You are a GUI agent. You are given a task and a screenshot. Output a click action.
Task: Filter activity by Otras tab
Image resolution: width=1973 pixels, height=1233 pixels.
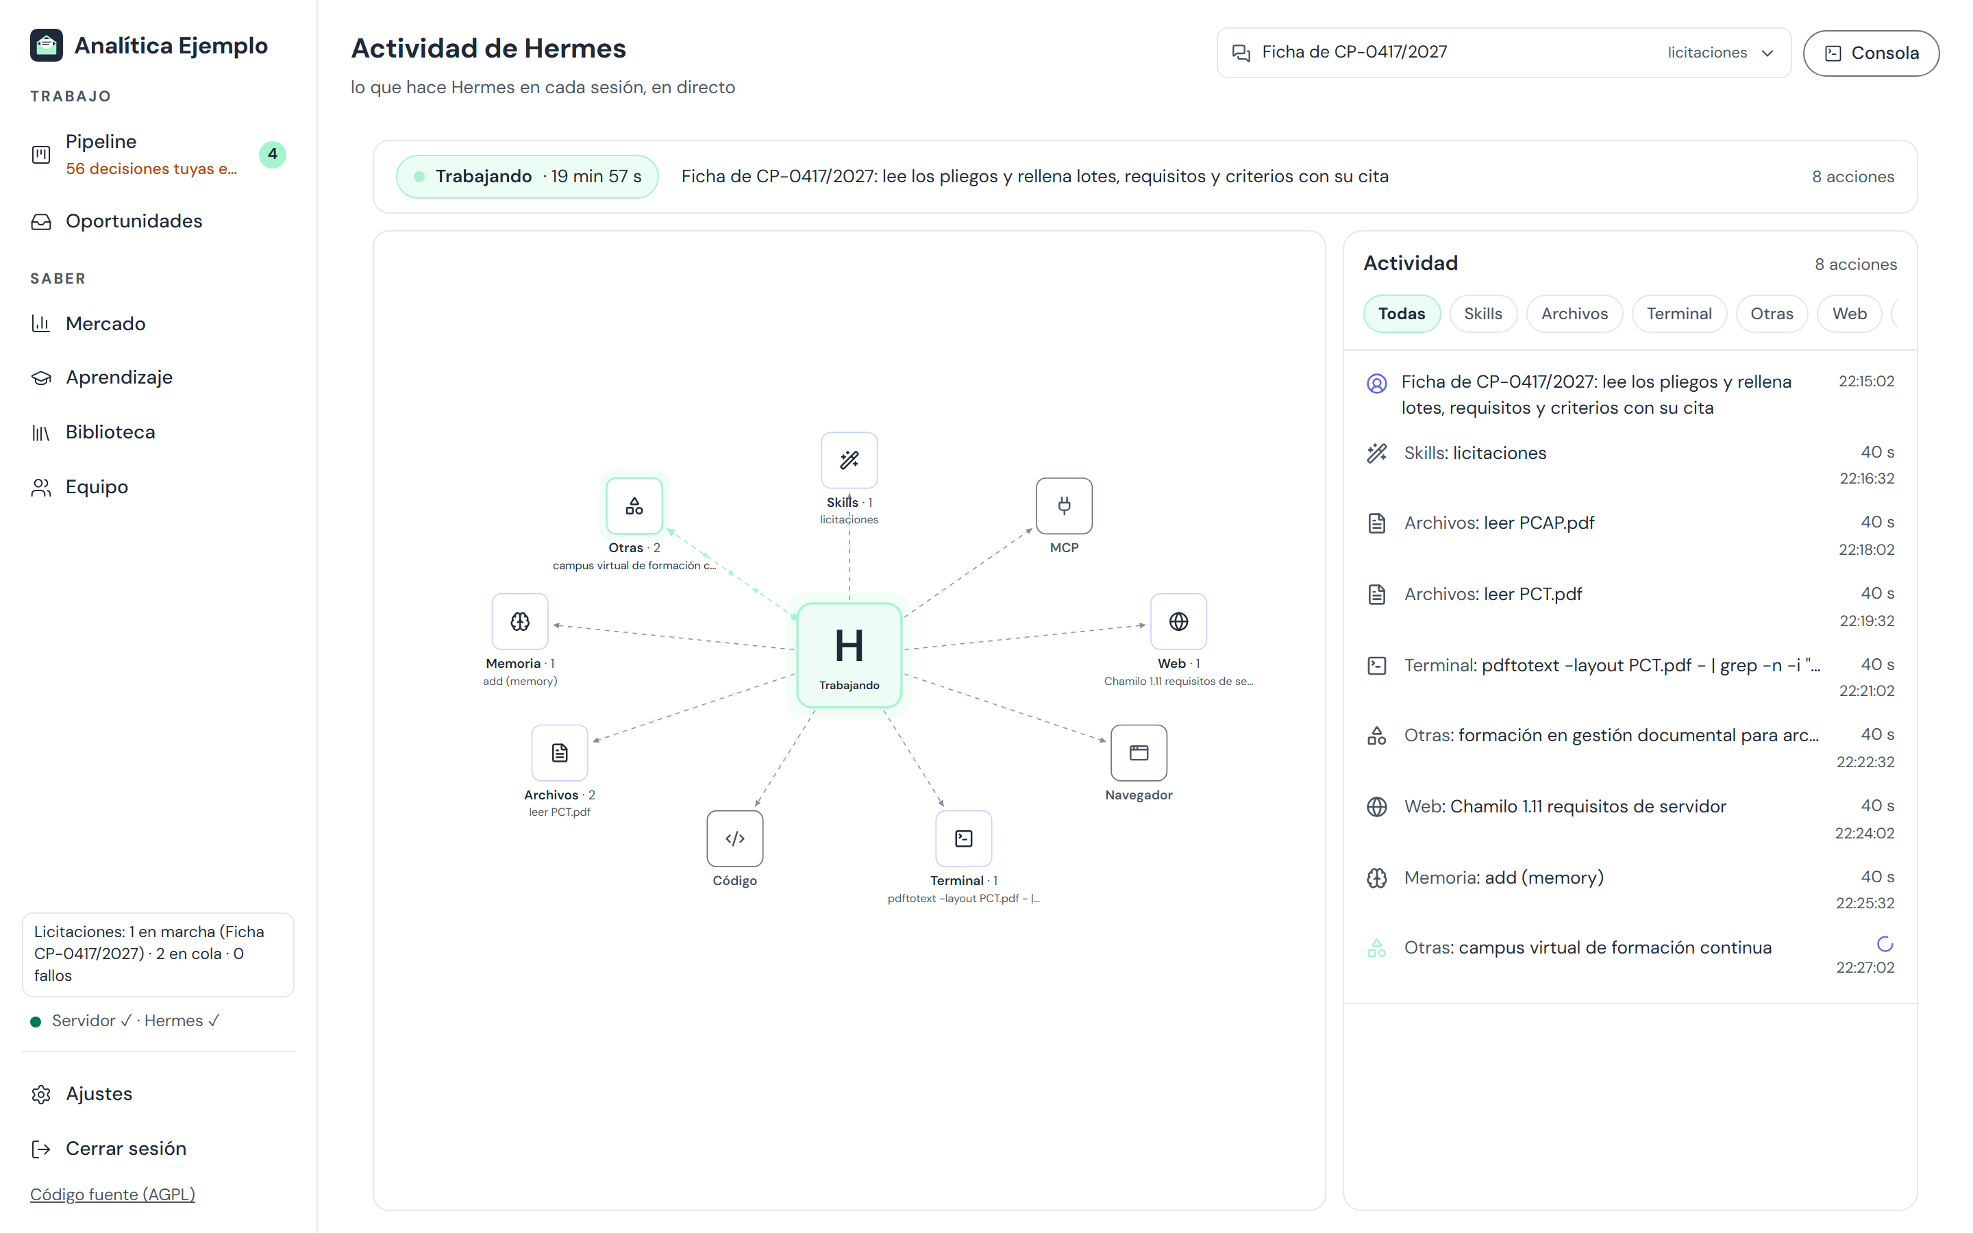pos(1771,314)
